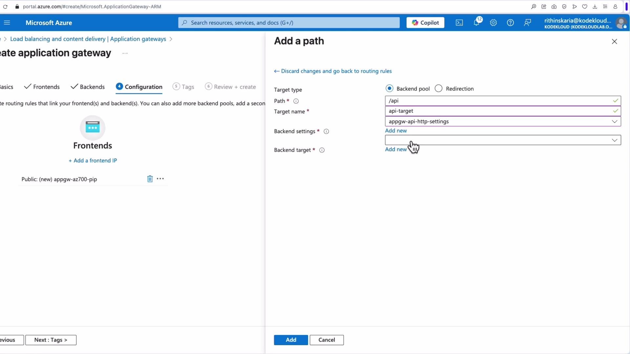
Task: Switch to the Backends tab
Action: coord(88,87)
